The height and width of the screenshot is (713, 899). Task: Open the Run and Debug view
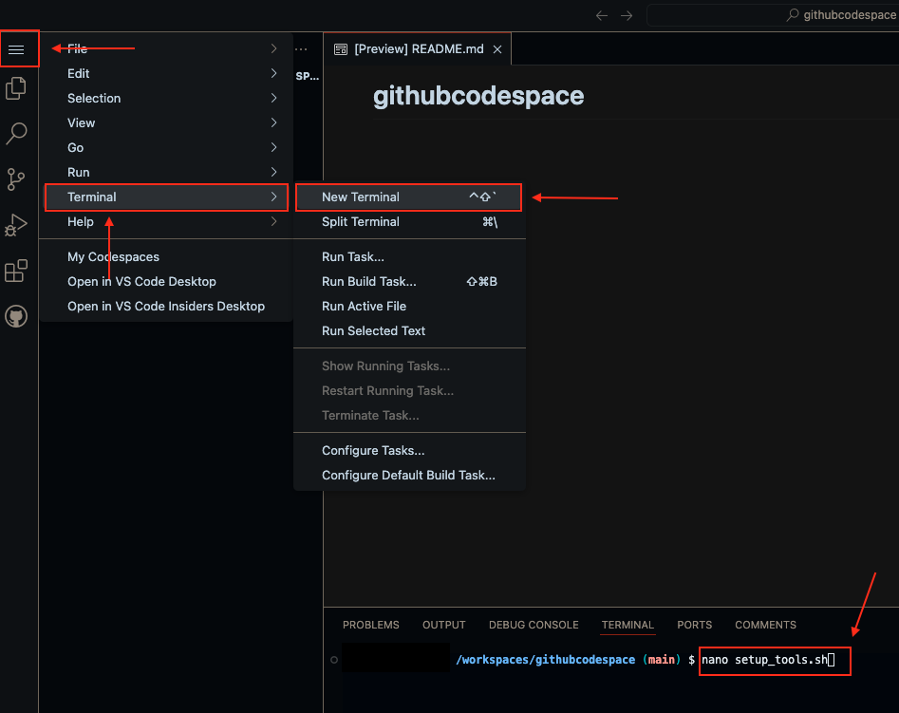click(x=16, y=225)
